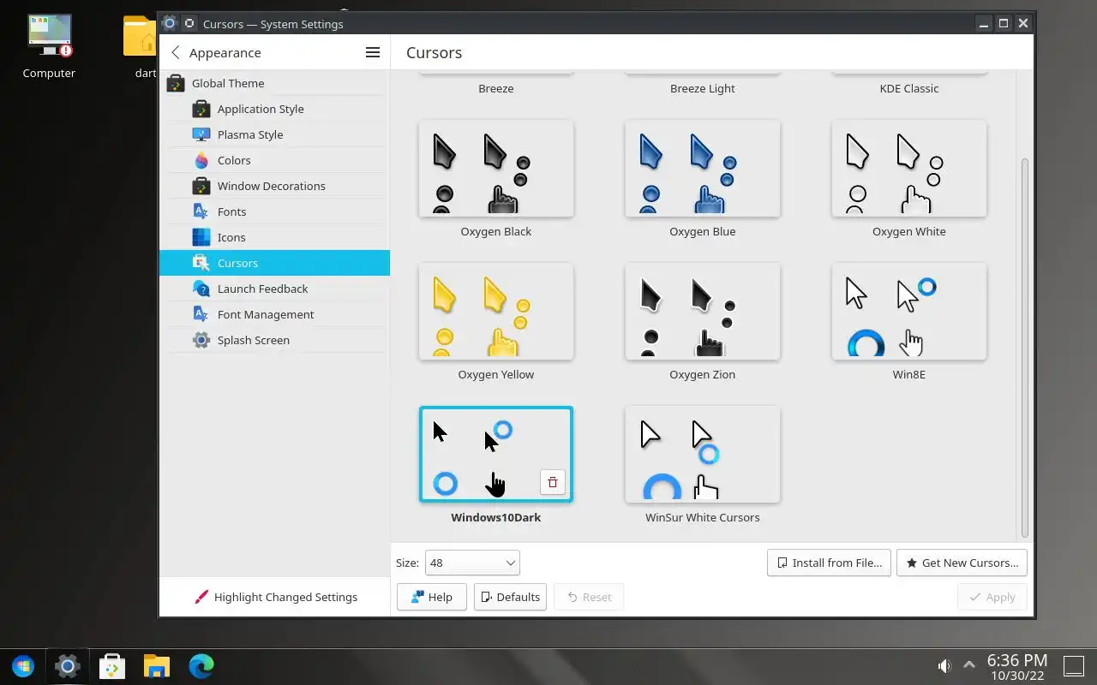The image size is (1097, 685).
Task: Select the Fonts sidebar icon
Action: coord(201,211)
